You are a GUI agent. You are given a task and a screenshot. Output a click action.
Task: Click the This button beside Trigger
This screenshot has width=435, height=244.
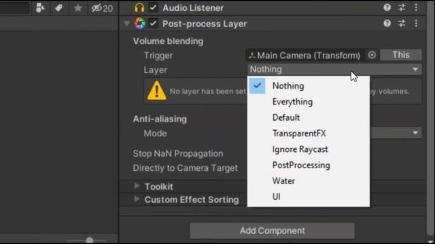[x=401, y=55]
